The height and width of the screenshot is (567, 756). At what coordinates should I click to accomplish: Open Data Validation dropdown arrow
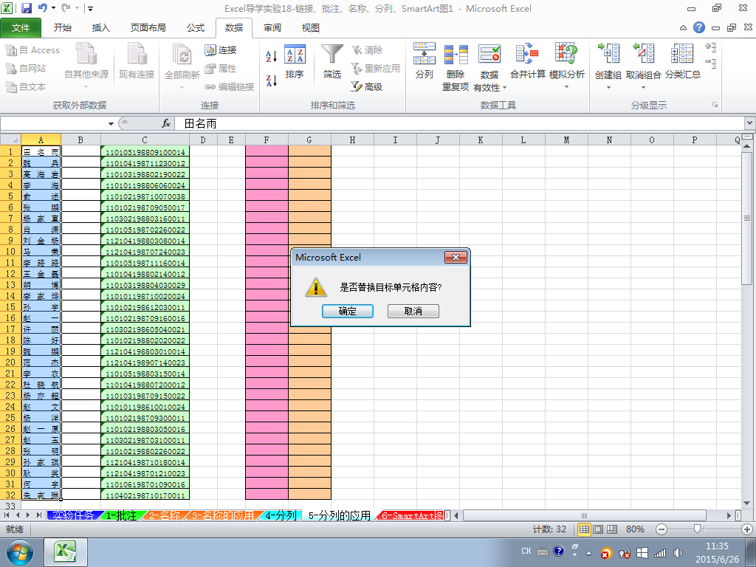(x=505, y=88)
